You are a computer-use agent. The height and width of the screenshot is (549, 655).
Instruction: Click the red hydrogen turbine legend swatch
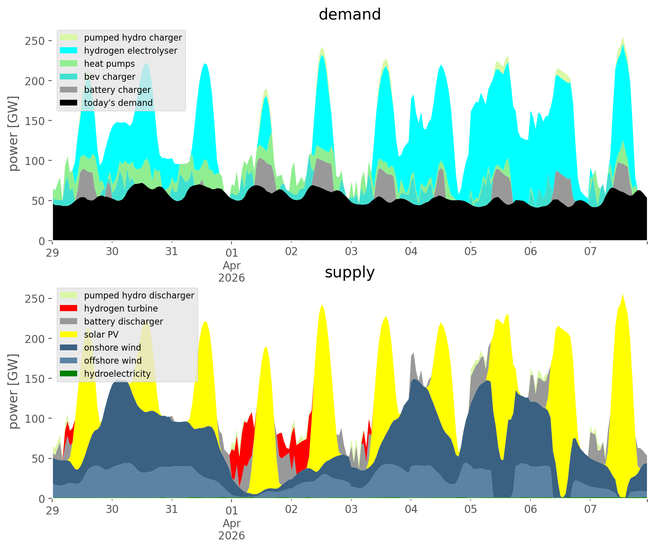(69, 308)
